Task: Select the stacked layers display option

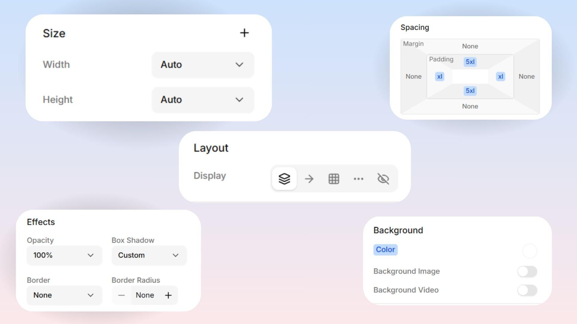Action: tap(284, 179)
